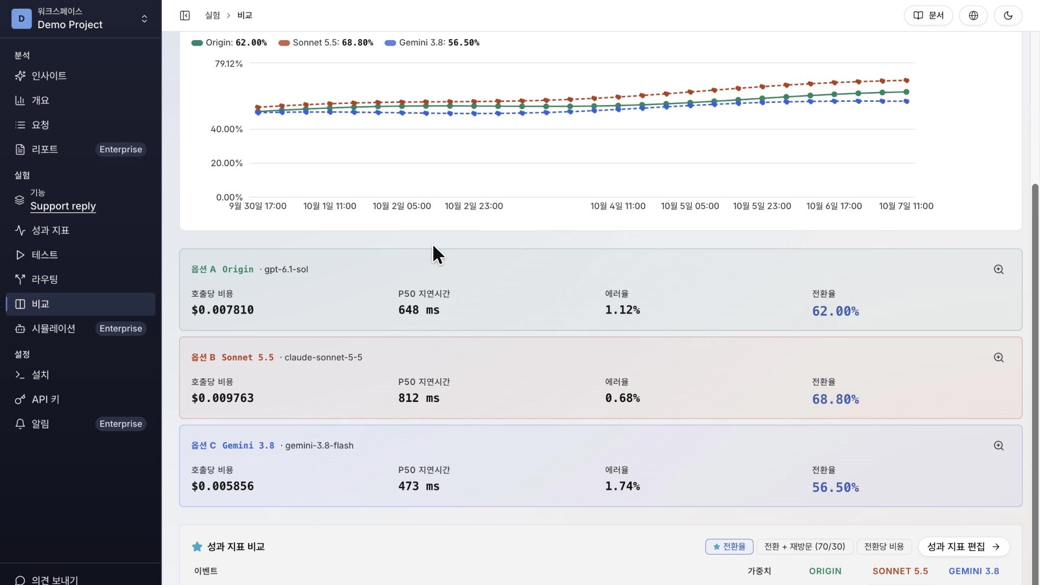Open 알림 notifications page
This screenshot has width=1040, height=585.
[81, 424]
